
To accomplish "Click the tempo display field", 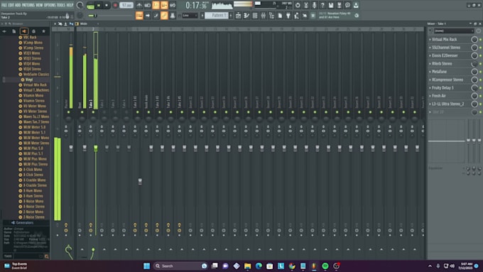I will coord(126,5).
